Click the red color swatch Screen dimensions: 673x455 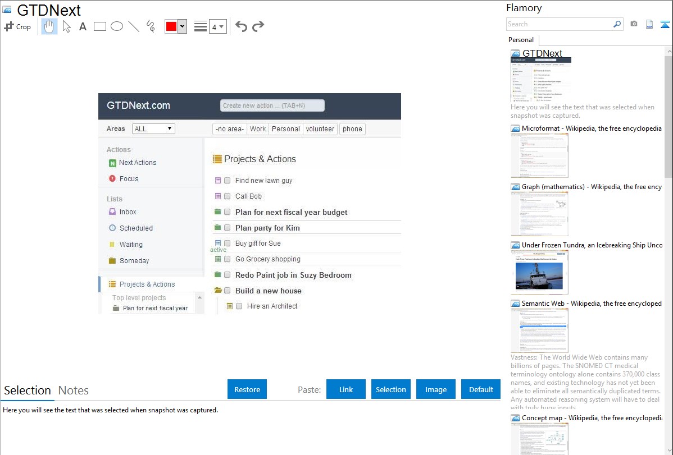[x=171, y=26]
